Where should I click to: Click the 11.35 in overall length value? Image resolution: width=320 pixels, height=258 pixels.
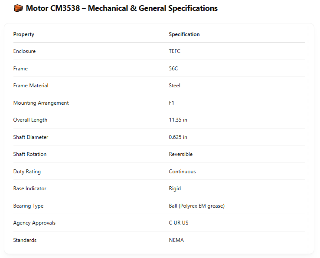(178, 120)
